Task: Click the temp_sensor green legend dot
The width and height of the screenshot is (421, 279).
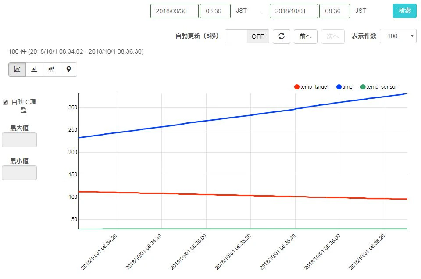Action: 363,87
